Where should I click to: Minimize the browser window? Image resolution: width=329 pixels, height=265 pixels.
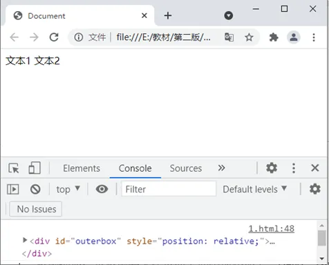click(256, 9)
